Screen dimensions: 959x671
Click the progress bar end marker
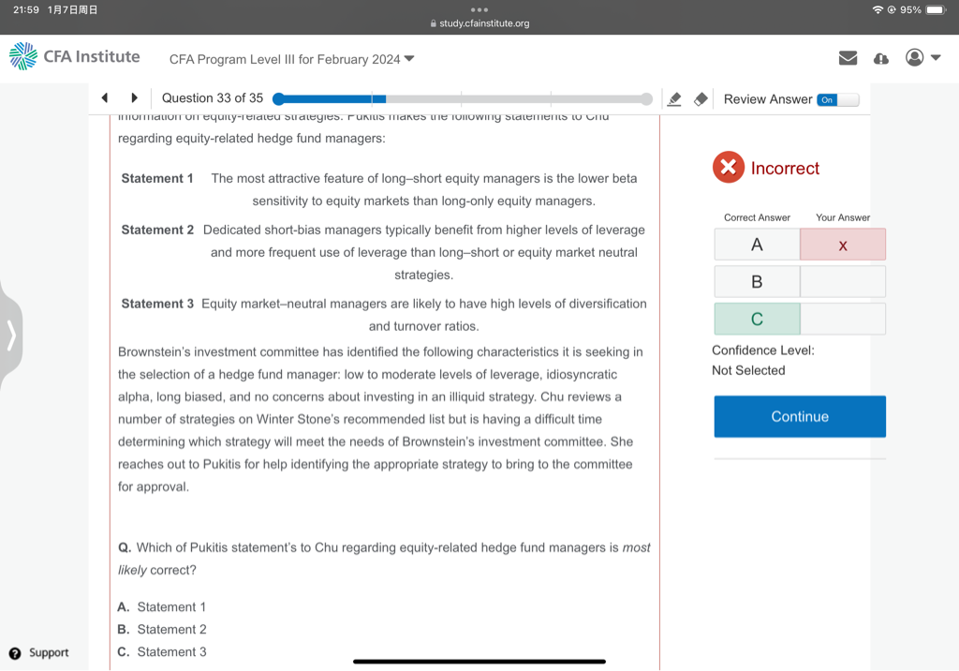pyautogui.click(x=646, y=99)
